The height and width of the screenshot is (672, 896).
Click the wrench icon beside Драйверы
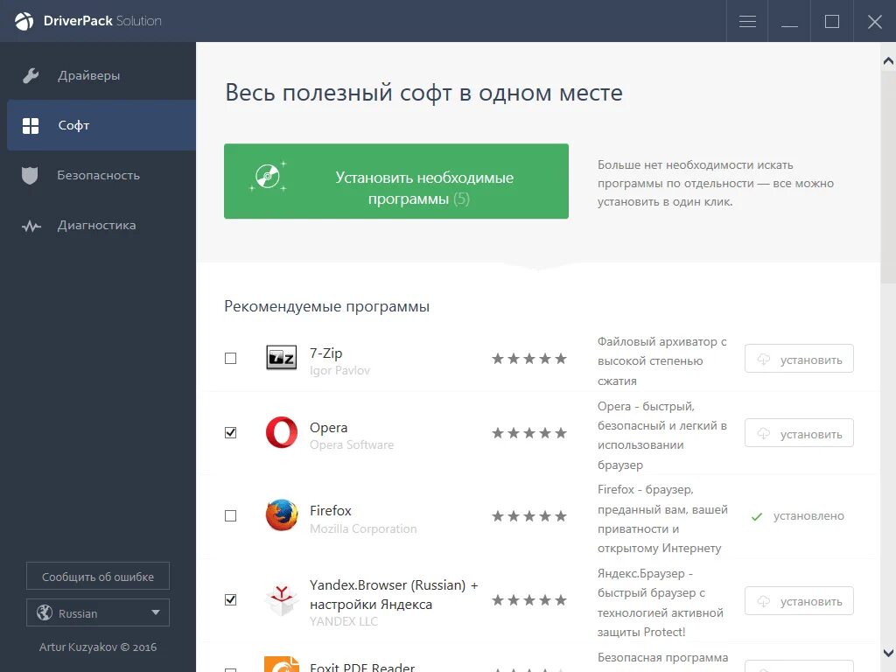[31, 75]
